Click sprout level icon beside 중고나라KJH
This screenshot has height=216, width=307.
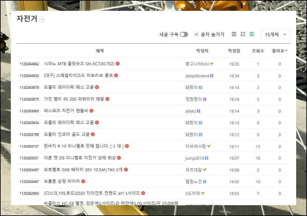coord(212,64)
